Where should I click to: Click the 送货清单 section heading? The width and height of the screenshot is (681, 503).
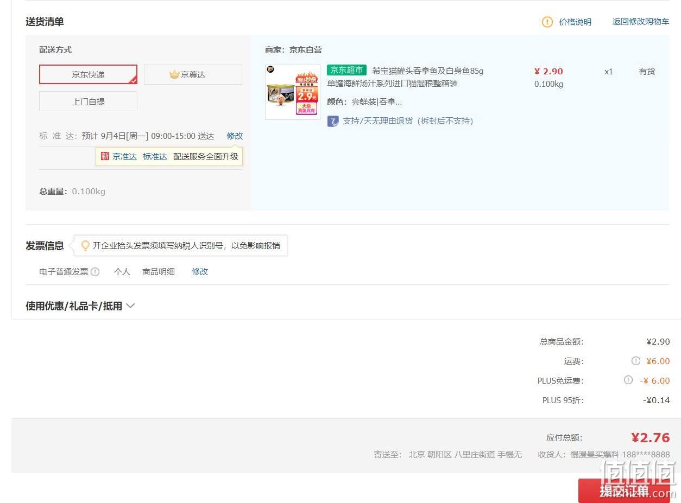(45, 22)
